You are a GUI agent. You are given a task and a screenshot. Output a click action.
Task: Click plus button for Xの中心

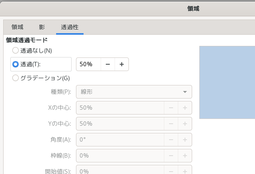coord(185,108)
